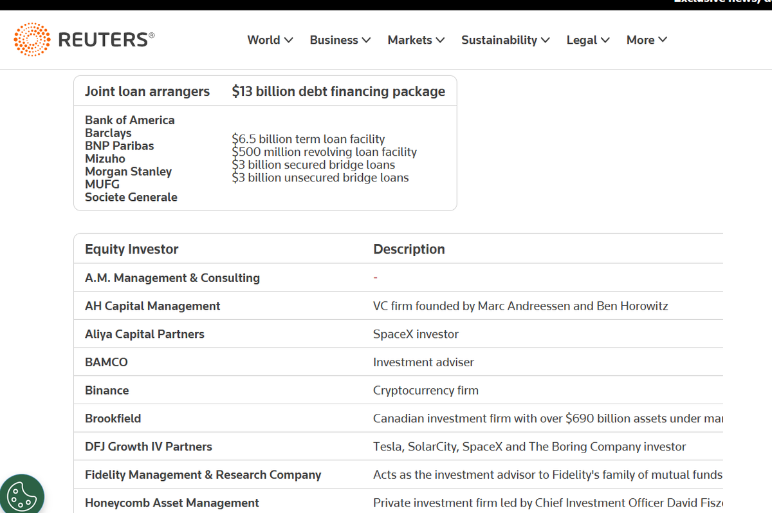Click 'MUFG' in arrangers list
The height and width of the screenshot is (513, 772).
pos(102,185)
